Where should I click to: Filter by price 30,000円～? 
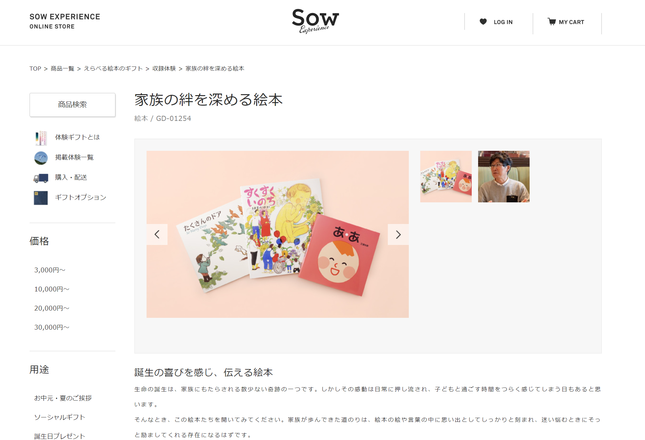pos(52,327)
